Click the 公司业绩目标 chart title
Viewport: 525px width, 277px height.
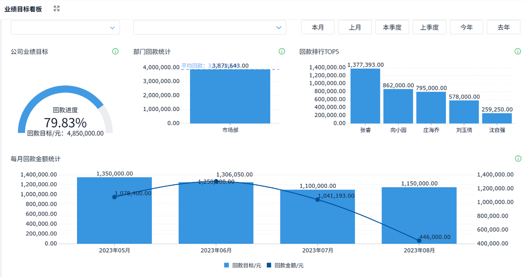(x=29, y=52)
